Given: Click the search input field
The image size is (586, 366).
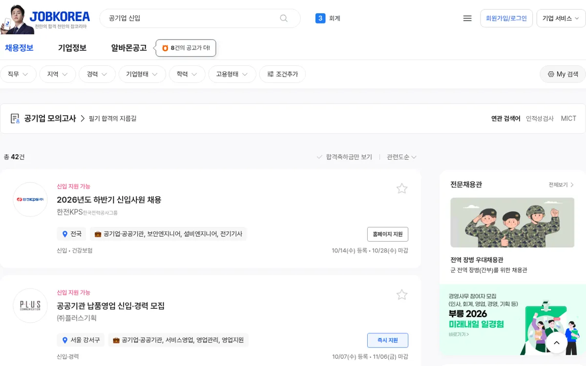Looking at the screenshot, I should pyautogui.click(x=193, y=18).
